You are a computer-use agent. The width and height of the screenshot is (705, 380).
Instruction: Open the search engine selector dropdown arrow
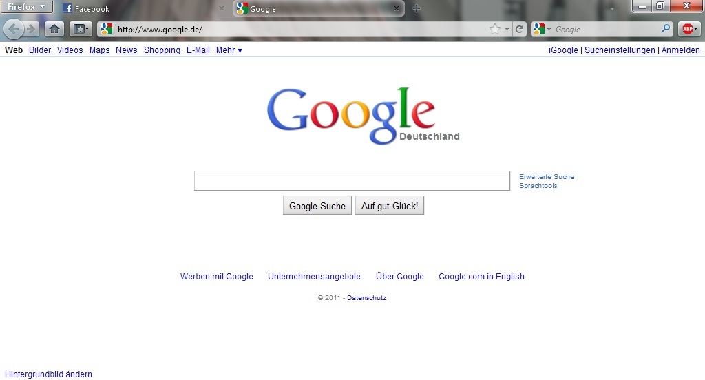coord(549,29)
